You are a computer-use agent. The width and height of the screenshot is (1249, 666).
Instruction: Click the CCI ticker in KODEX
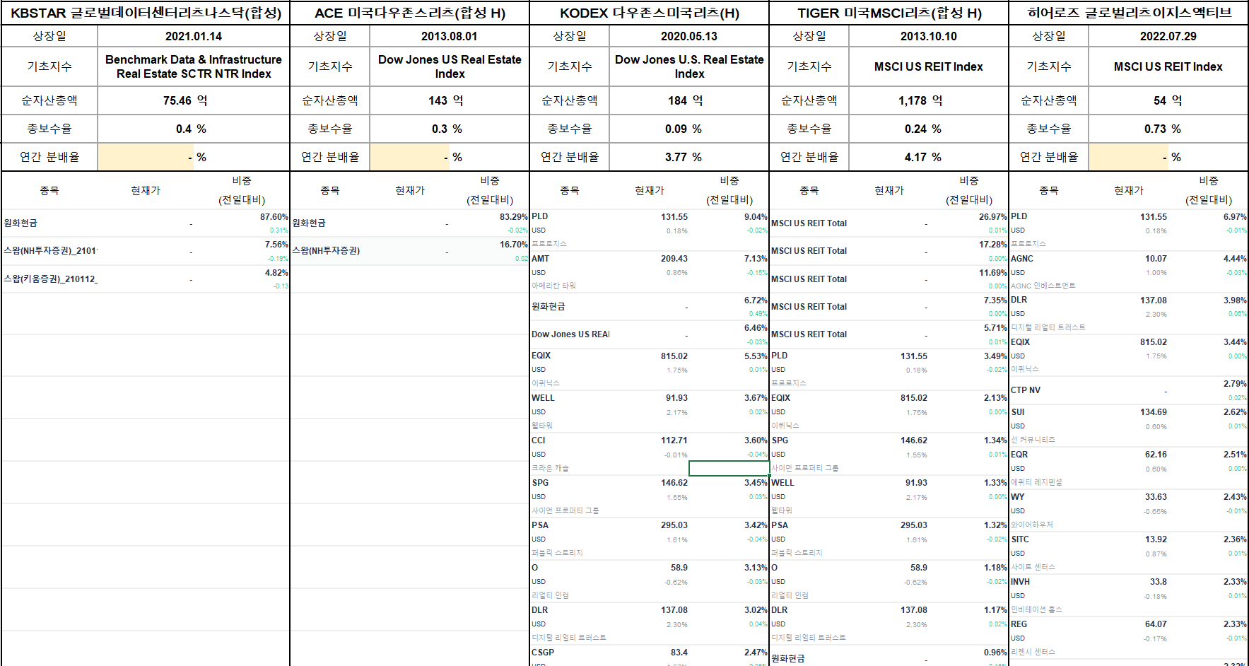[539, 440]
